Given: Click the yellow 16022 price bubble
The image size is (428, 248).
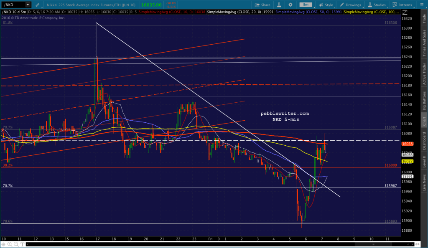Looking at the screenshot, I should click(x=407, y=161).
